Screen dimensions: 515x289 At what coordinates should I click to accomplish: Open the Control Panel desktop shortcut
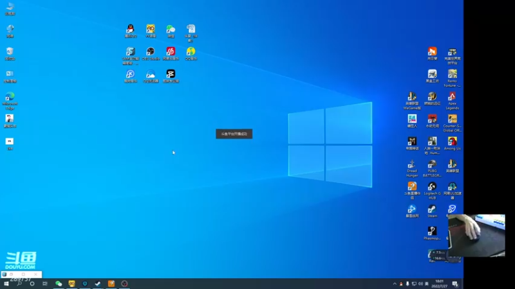pos(10,76)
